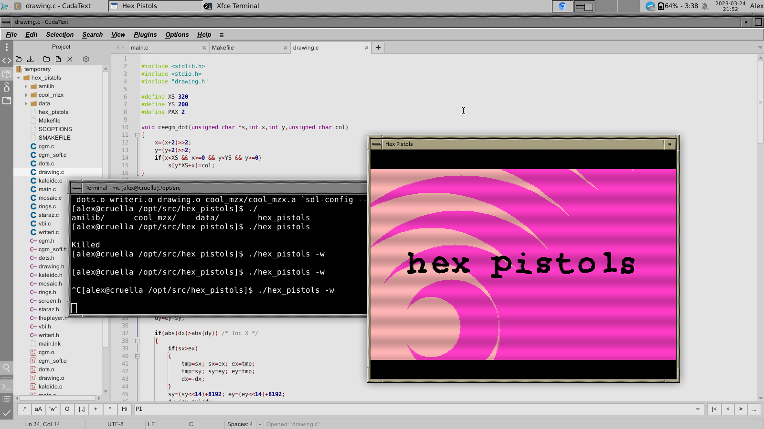764x429 pixels.
Task: Find previous match button
Action: (x=728, y=409)
